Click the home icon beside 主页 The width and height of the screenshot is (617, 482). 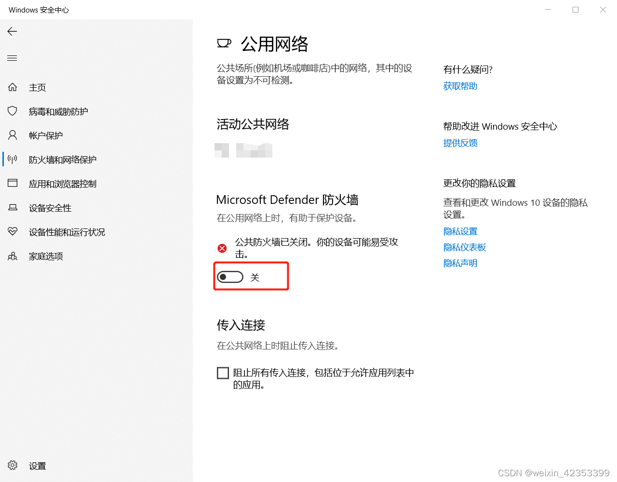[x=13, y=87]
